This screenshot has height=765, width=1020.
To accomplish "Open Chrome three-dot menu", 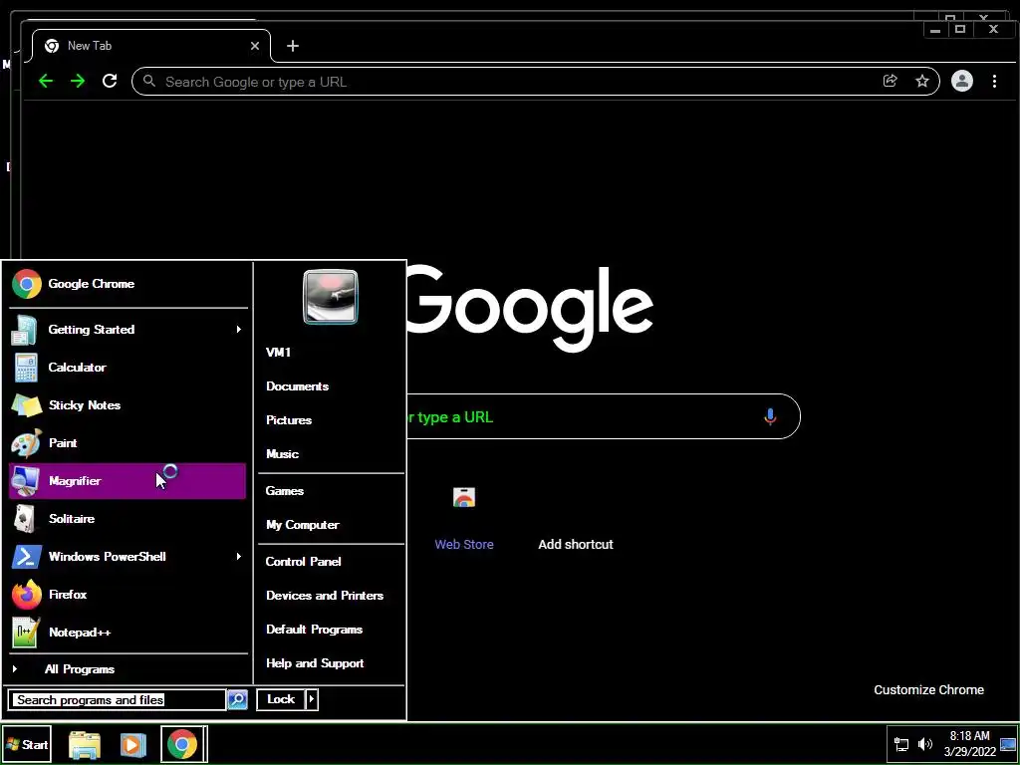I will coord(994,82).
